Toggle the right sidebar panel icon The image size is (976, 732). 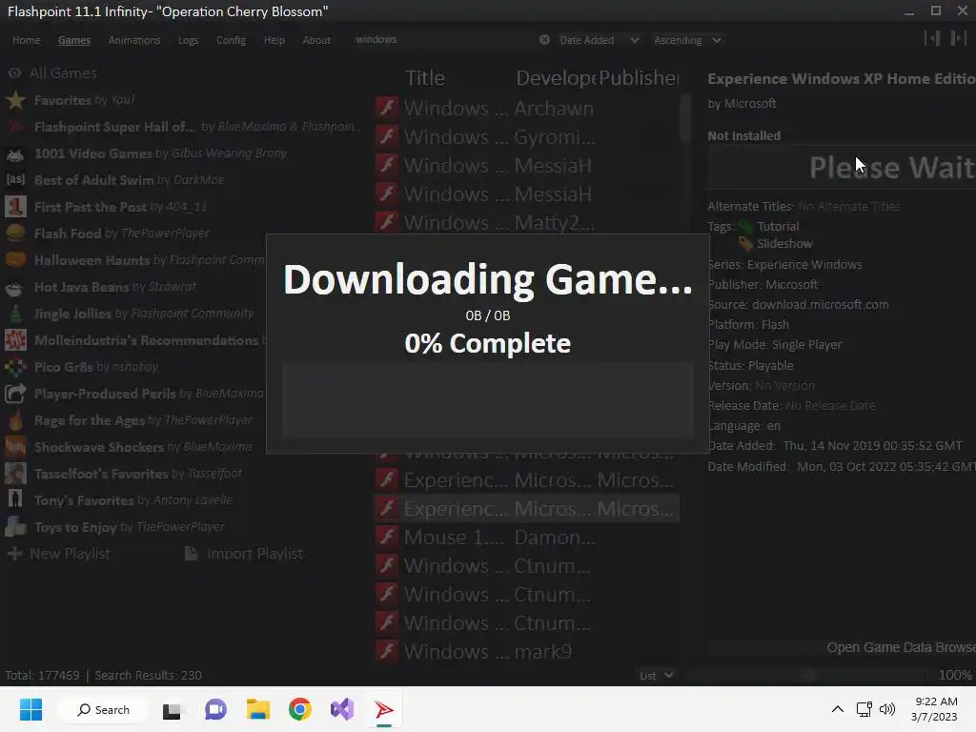[958, 38]
